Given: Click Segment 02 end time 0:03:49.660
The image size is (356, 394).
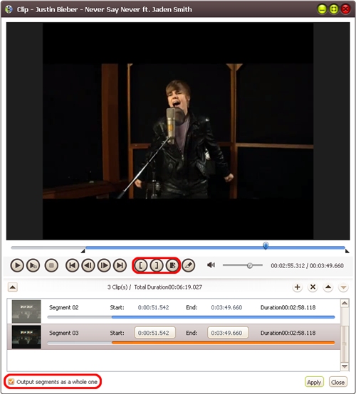Looking at the screenshot, I should [226, 307].
